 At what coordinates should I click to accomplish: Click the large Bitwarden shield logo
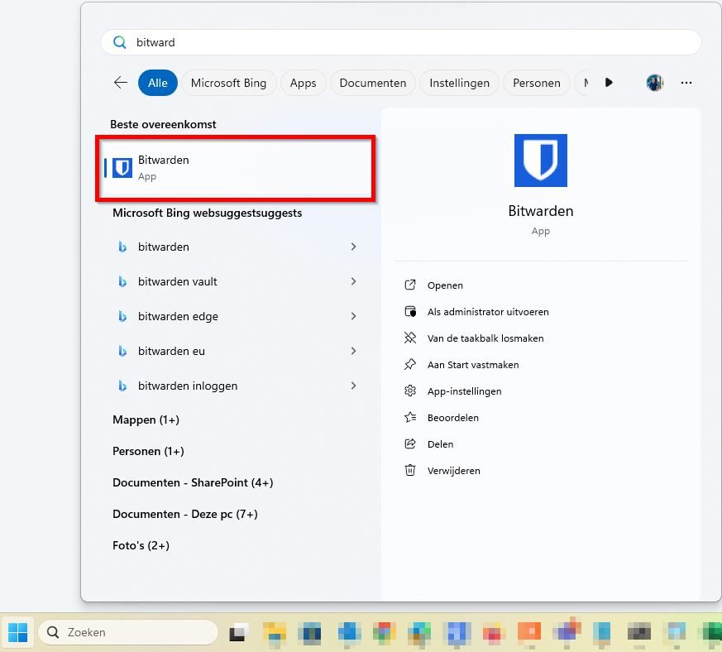tap(540, 161)
